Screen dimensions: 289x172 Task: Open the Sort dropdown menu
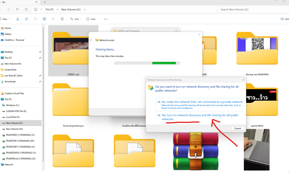pos(76,19)
